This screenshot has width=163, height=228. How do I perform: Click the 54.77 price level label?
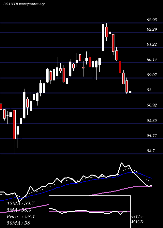(152, 135)
